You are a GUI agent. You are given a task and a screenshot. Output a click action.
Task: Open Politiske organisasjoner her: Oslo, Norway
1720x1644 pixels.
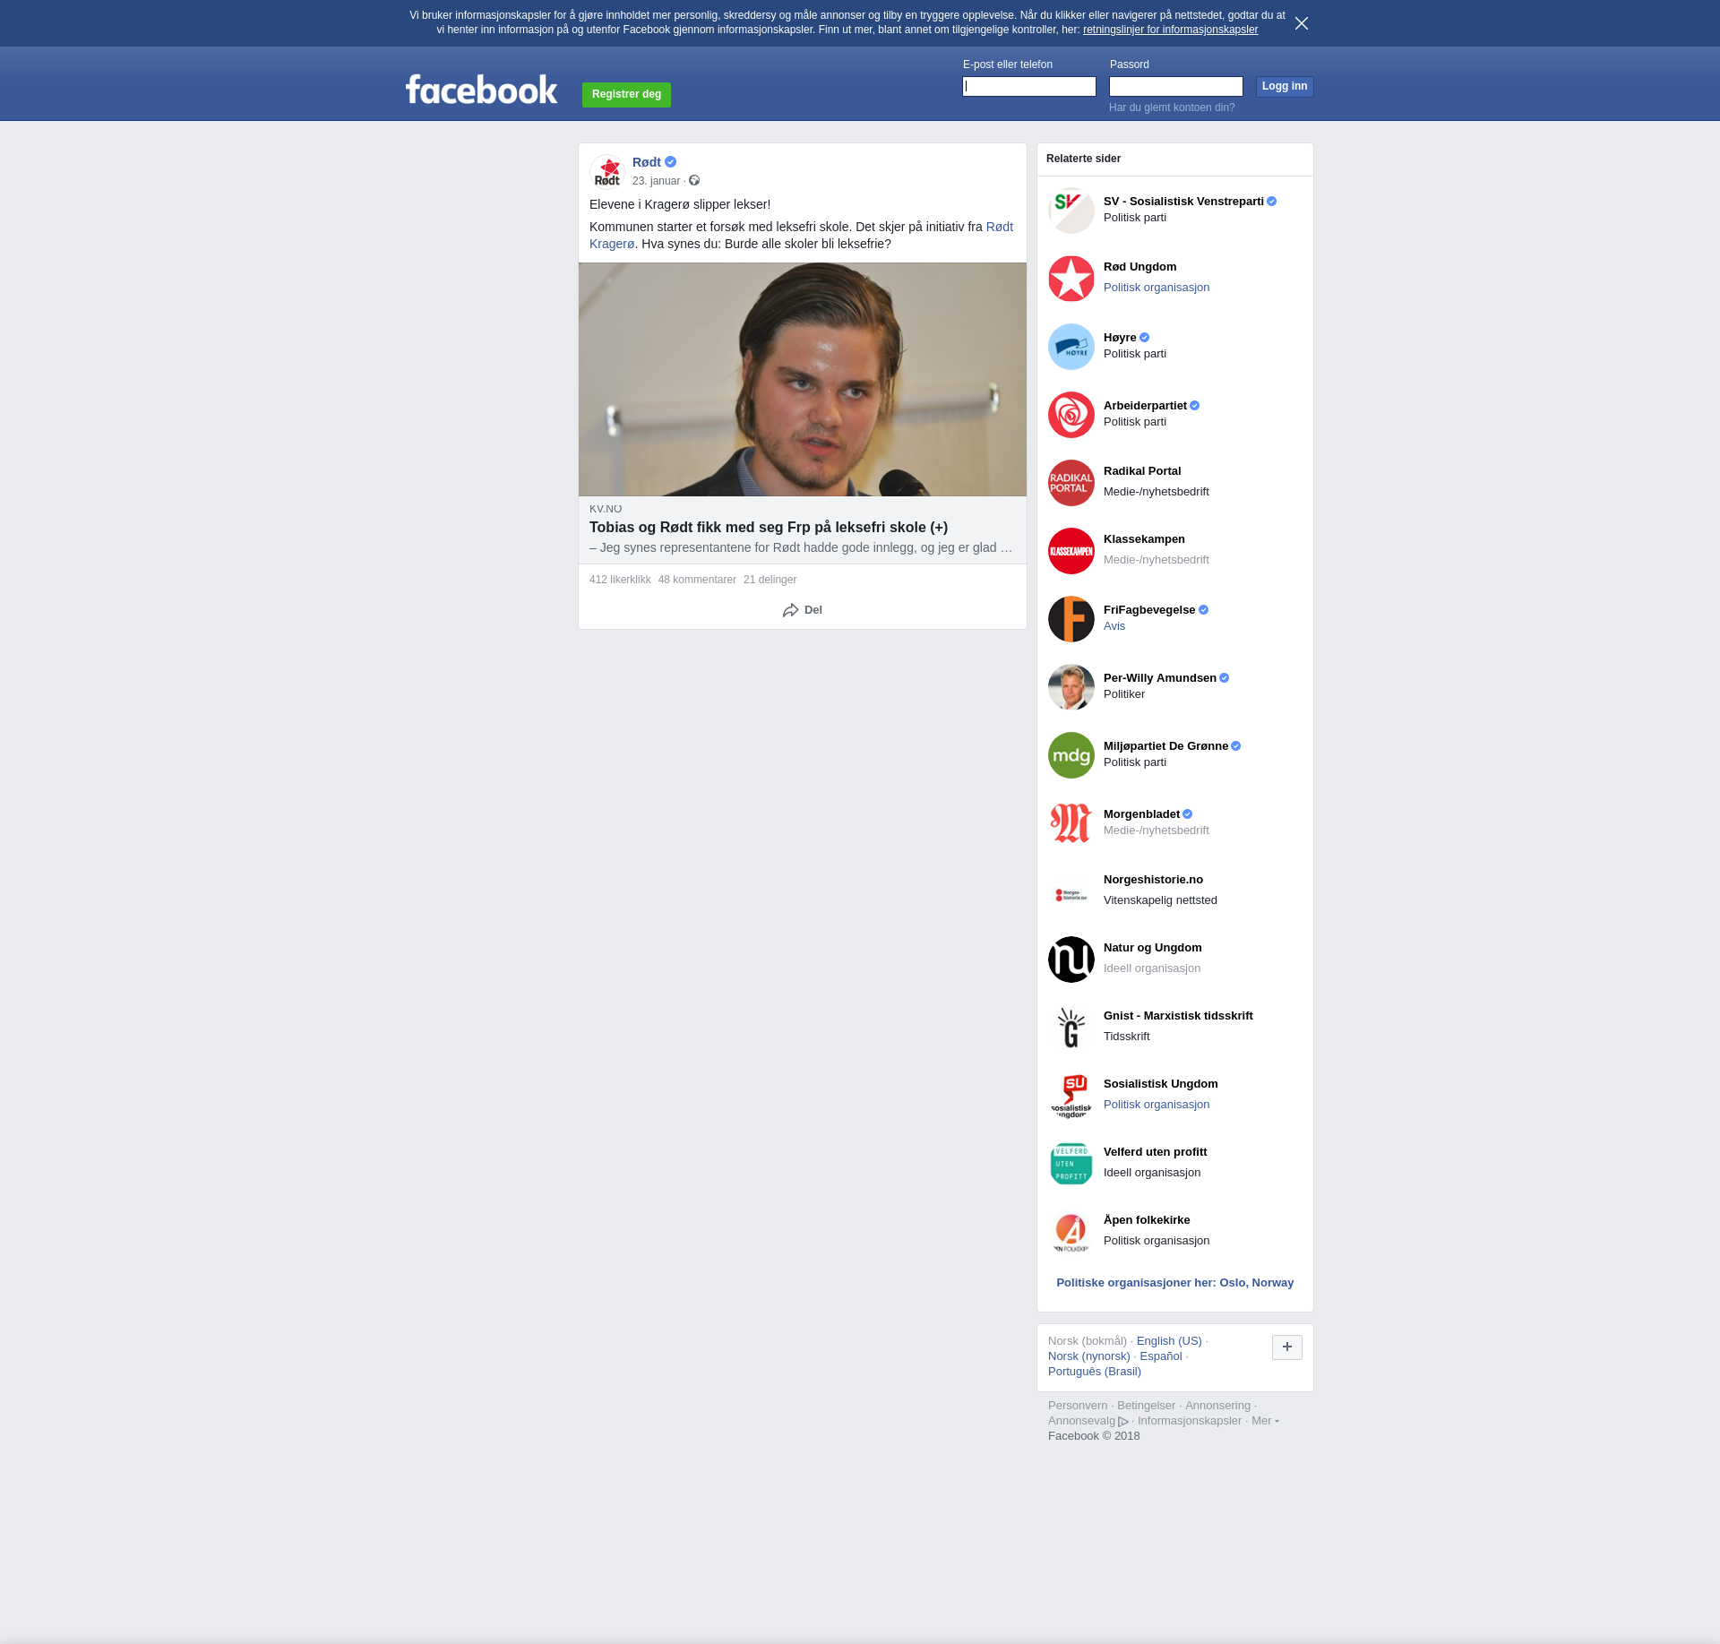[x=1174, y=1283]
